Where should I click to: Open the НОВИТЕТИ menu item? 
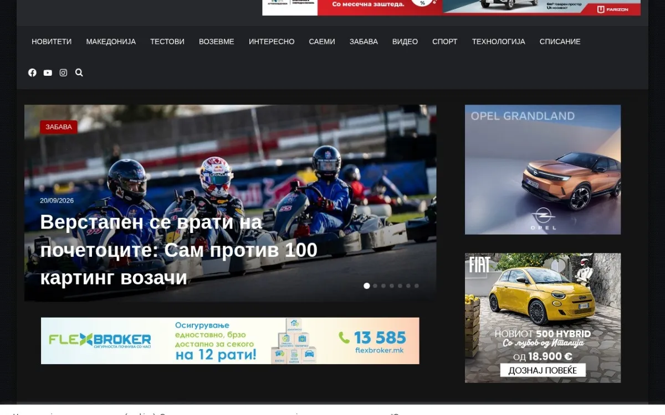click(52, 41)
